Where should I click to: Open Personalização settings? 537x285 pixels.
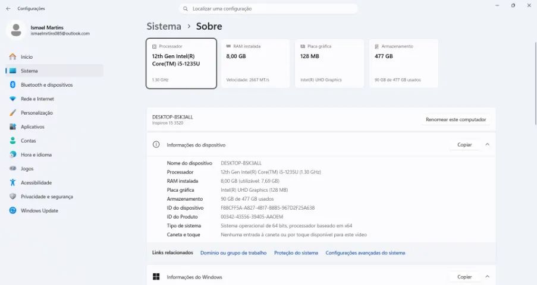pyautogui.click(x=55, y=113)
